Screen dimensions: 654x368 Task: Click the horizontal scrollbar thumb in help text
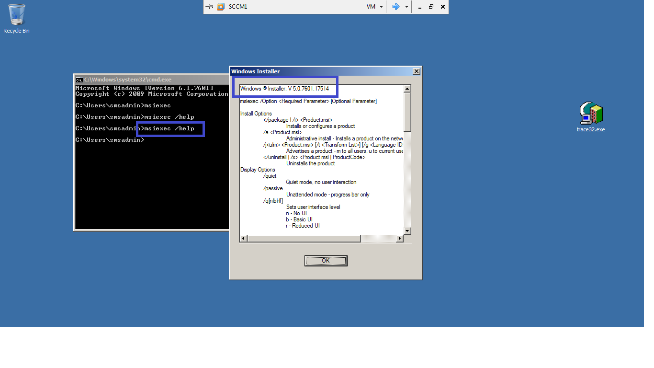coord(304,239)
